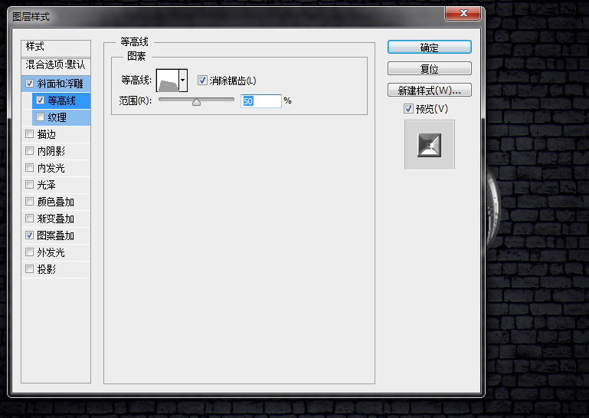Click the 范围 range slider handle
This screenshot has height=418, width=589.
pyautogui.click(x=196, y=102)
